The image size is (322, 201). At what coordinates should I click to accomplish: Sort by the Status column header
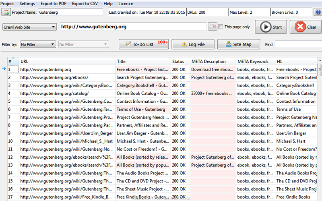(180, 62)
